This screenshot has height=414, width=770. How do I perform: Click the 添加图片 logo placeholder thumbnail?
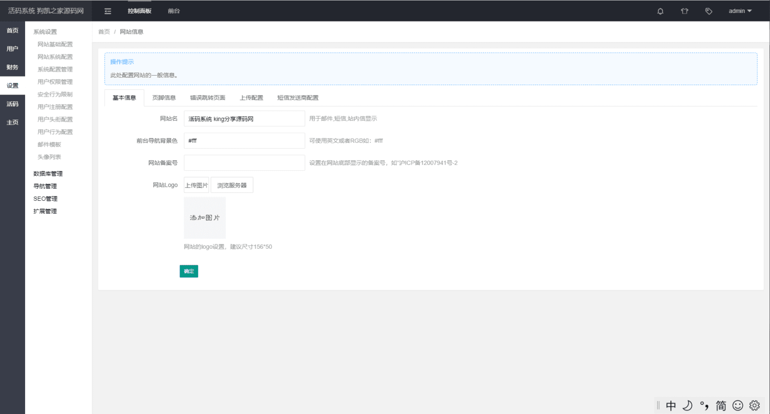205,218
